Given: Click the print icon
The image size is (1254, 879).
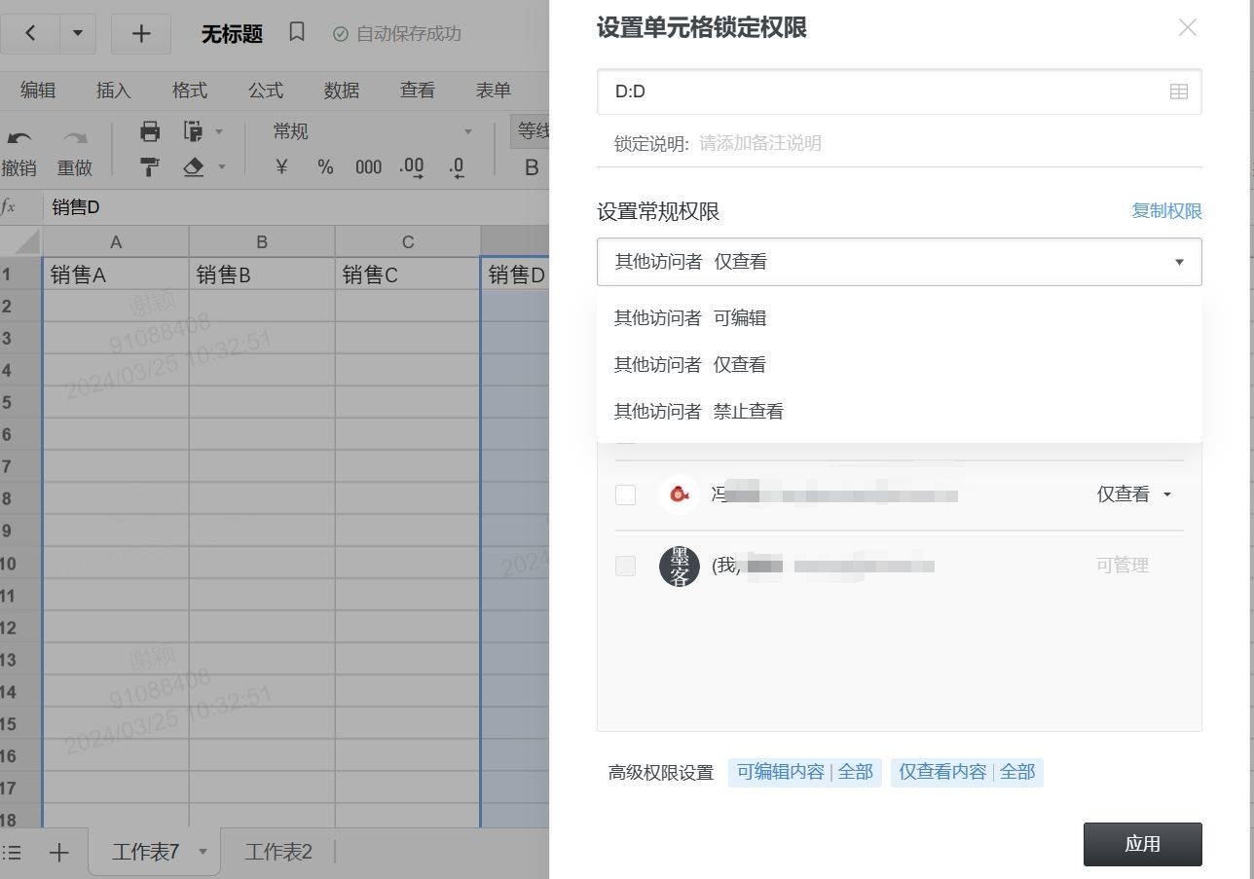Looking at the screenshot, I should 148,131.
